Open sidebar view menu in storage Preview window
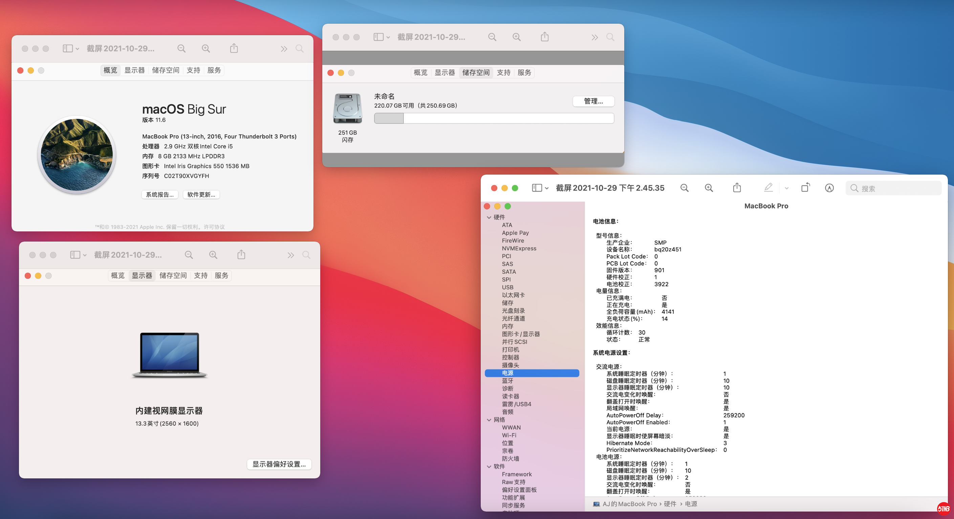The image size is (954, 519). click(x=382, y=37)
